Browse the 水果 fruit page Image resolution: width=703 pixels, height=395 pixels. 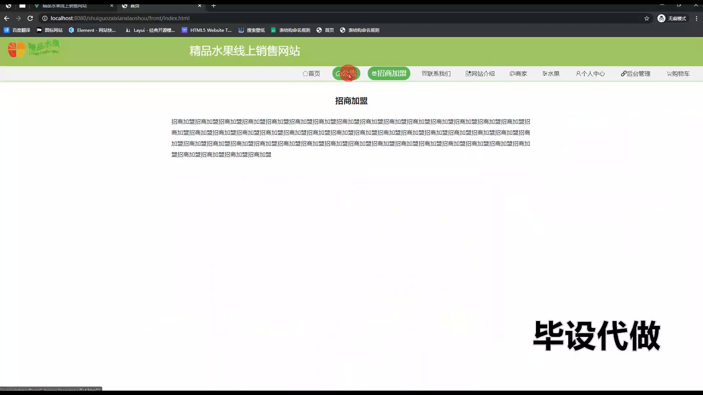pos(551,74)
